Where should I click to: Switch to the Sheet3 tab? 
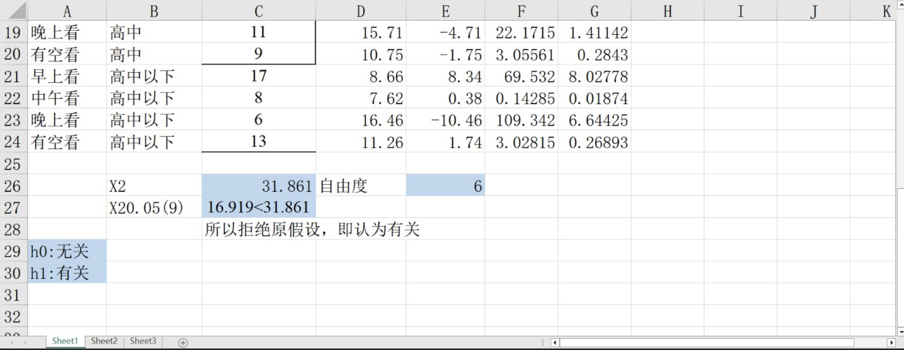143,341
